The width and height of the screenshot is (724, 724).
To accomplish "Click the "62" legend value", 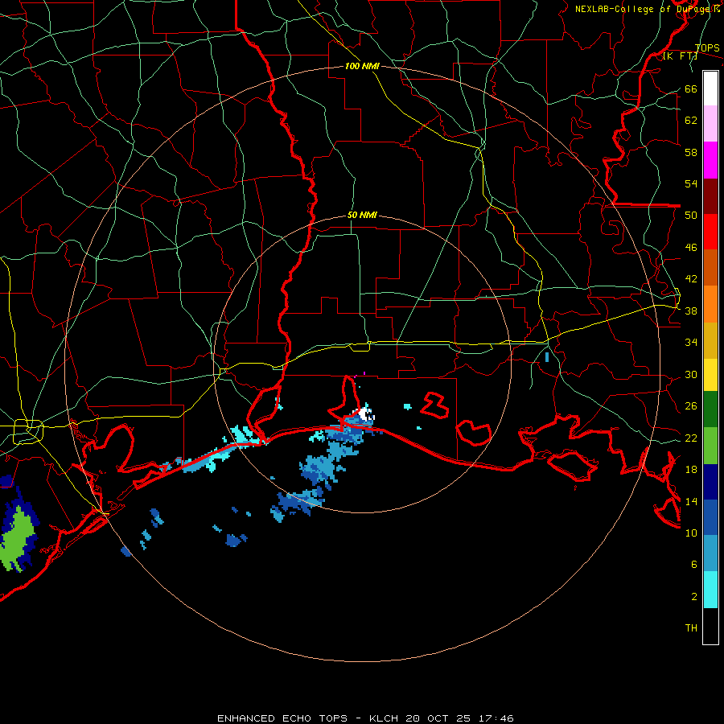I will click(691, 120).
